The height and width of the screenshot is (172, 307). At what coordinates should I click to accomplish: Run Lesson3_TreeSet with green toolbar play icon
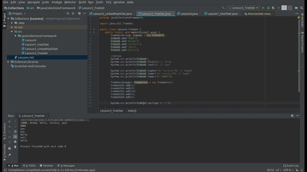pyautogui.click(x=263, y=8)
